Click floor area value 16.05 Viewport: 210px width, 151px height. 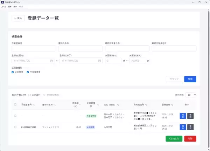click(78, 127)
